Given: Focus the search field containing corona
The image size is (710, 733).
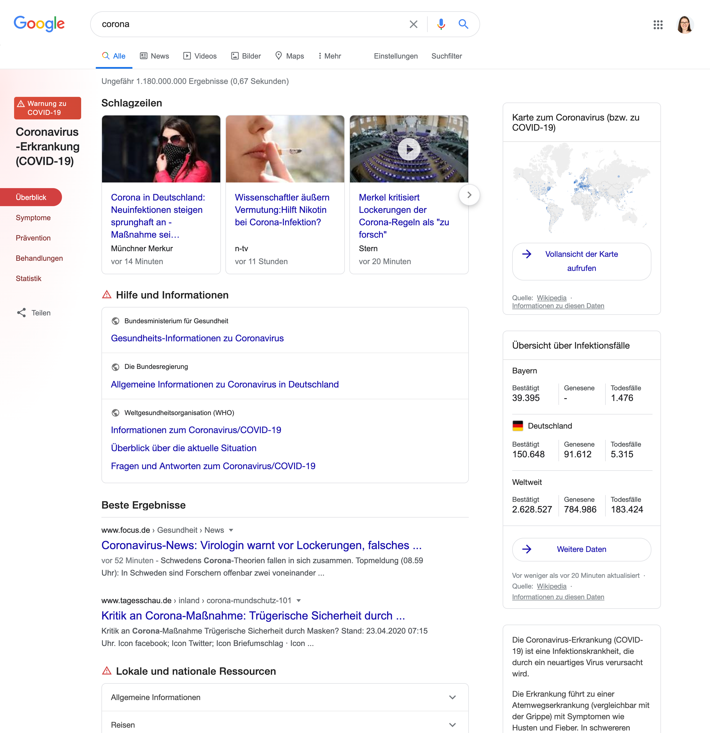Looking at the screenshot, I should [x=251, y=24].
